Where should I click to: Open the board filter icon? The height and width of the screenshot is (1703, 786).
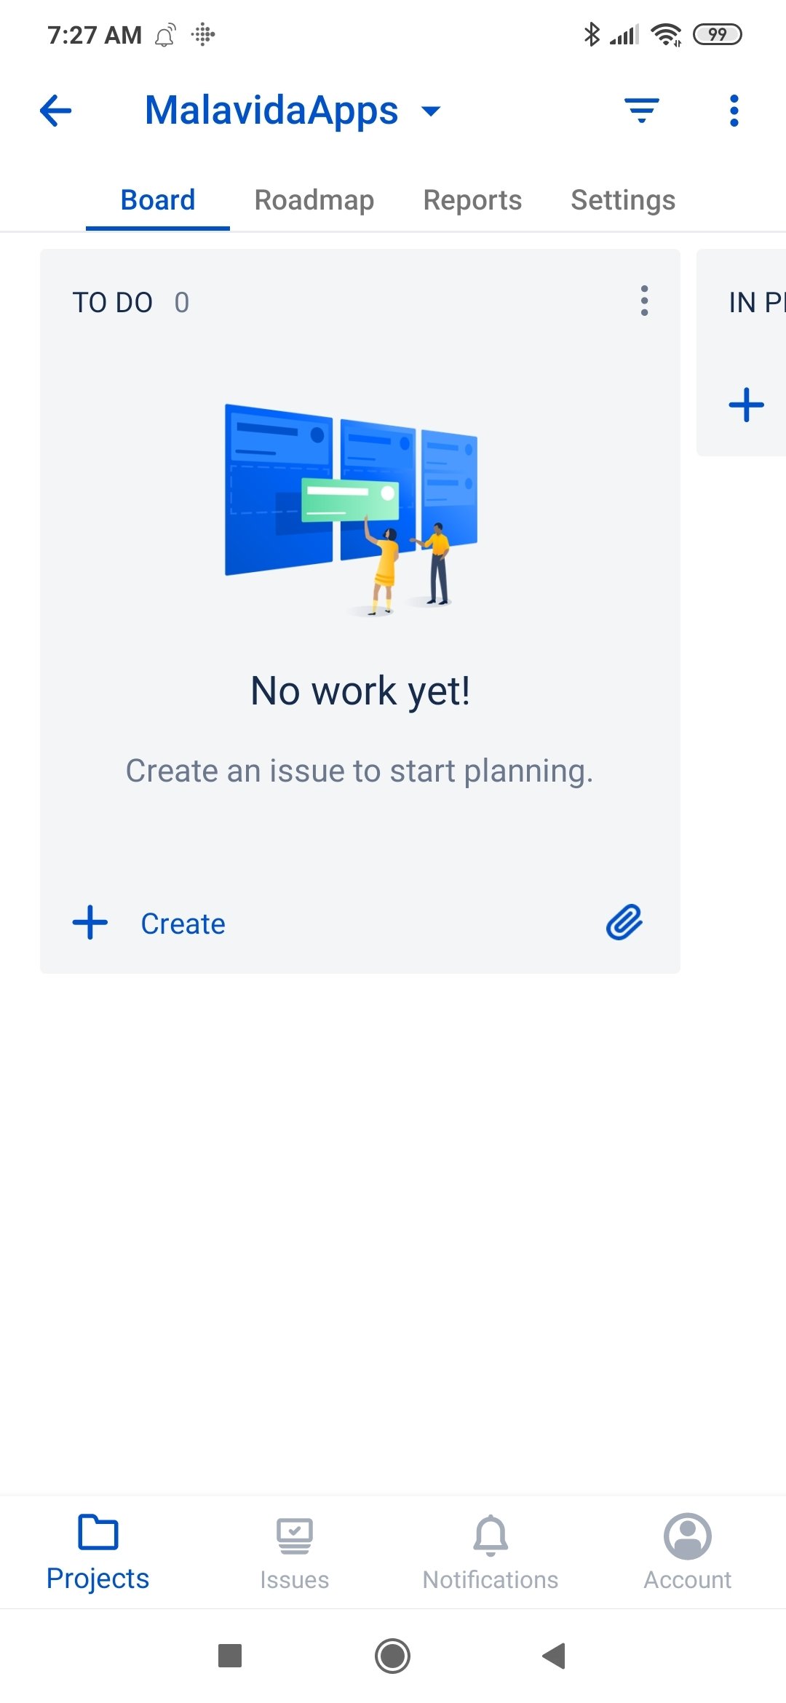tap(642, 111)
